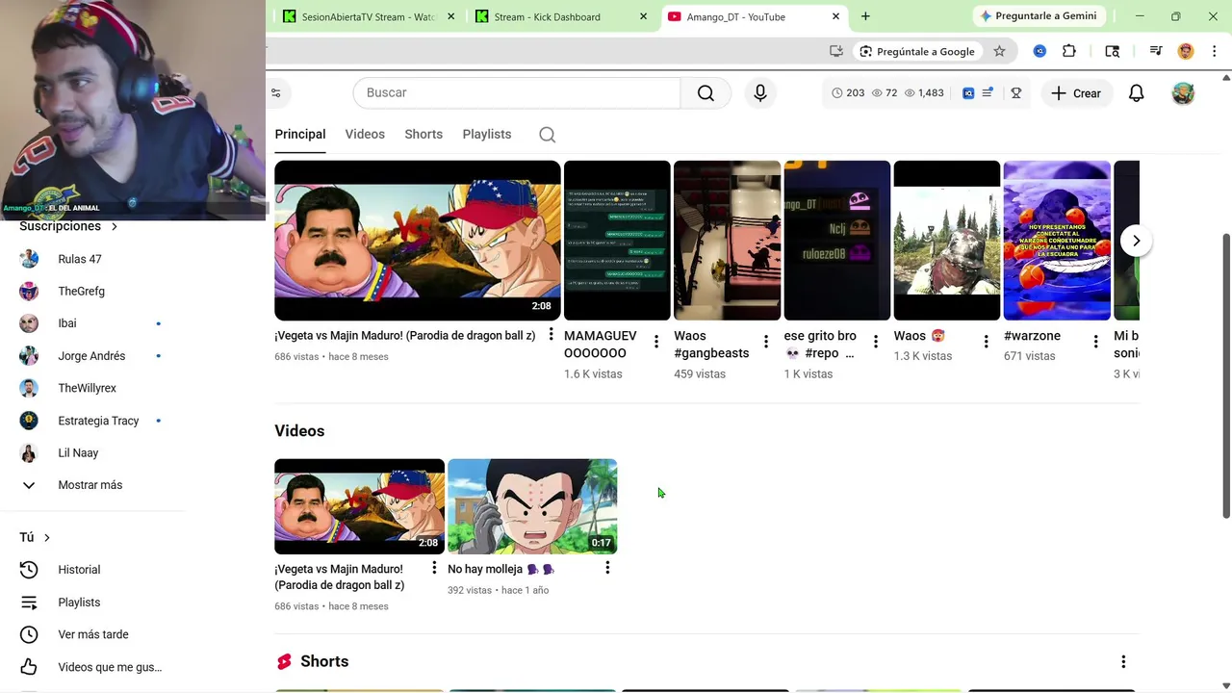Open the account avatar menu

[1183, 93]
